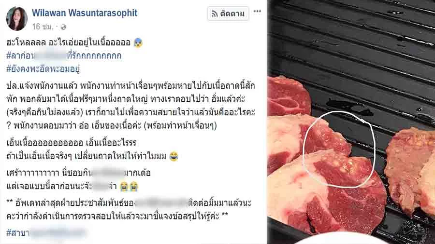Screen dimensions: 435x244
Task: Open the three-dot post options menu
Action: (x=257, y=12)
